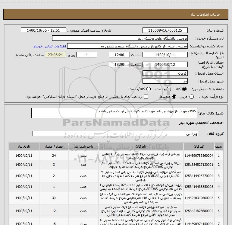
Task: Choose the متوسط purchase type radio
Action: (174, 97)
